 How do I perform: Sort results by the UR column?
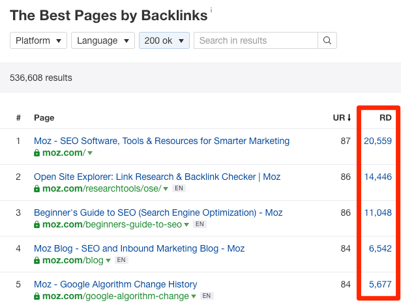coord(342,118)
